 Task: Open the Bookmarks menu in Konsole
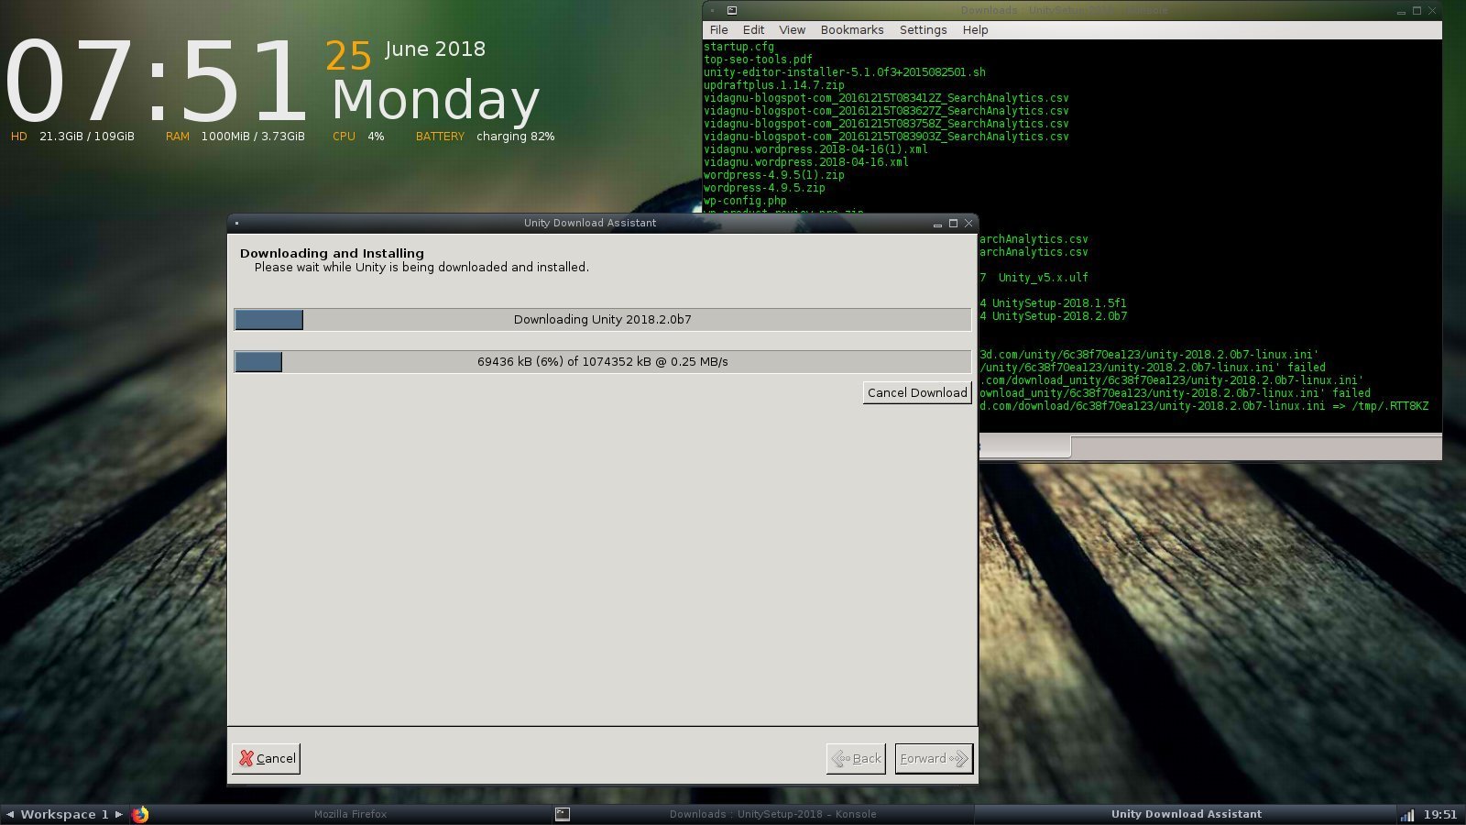(852, 30)
